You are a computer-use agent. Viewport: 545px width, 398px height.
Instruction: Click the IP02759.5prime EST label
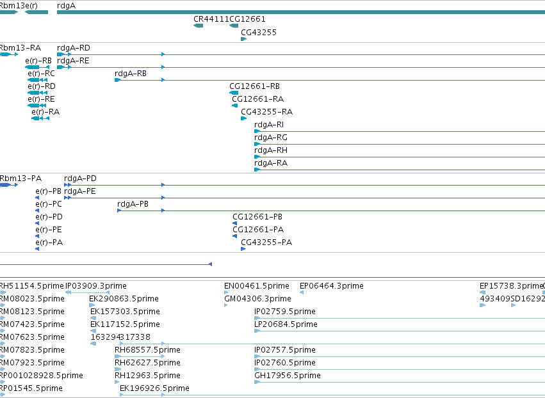(284, 312)
